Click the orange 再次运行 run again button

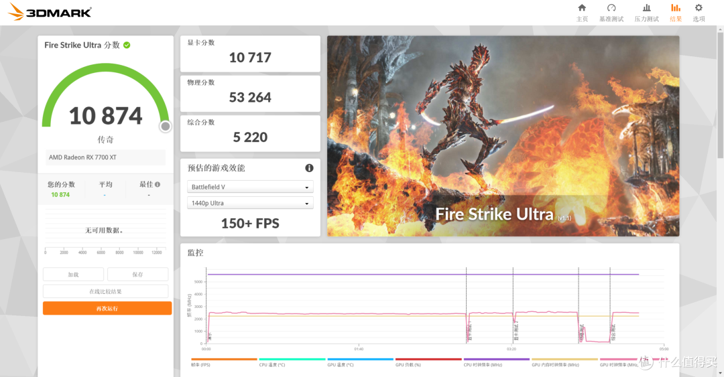107,308
